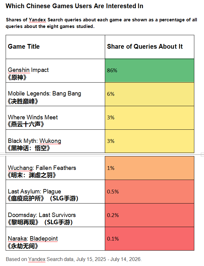
Task: Click the underlined word Yandex in the subtitle
Action: tap(37, 20)
